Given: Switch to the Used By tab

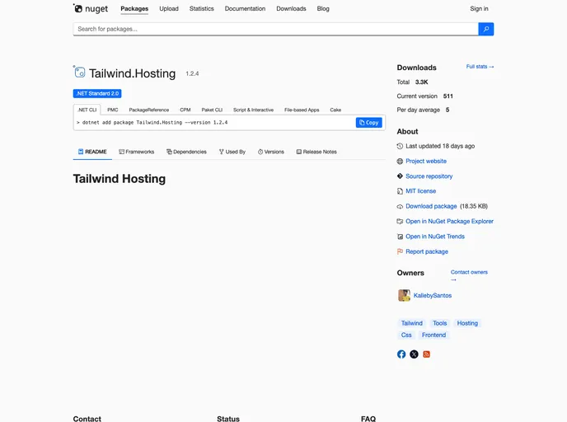Looking at the screenshot, I should (232, 152).
